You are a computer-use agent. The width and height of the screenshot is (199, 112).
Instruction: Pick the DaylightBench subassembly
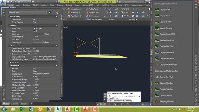coord(165,22)
